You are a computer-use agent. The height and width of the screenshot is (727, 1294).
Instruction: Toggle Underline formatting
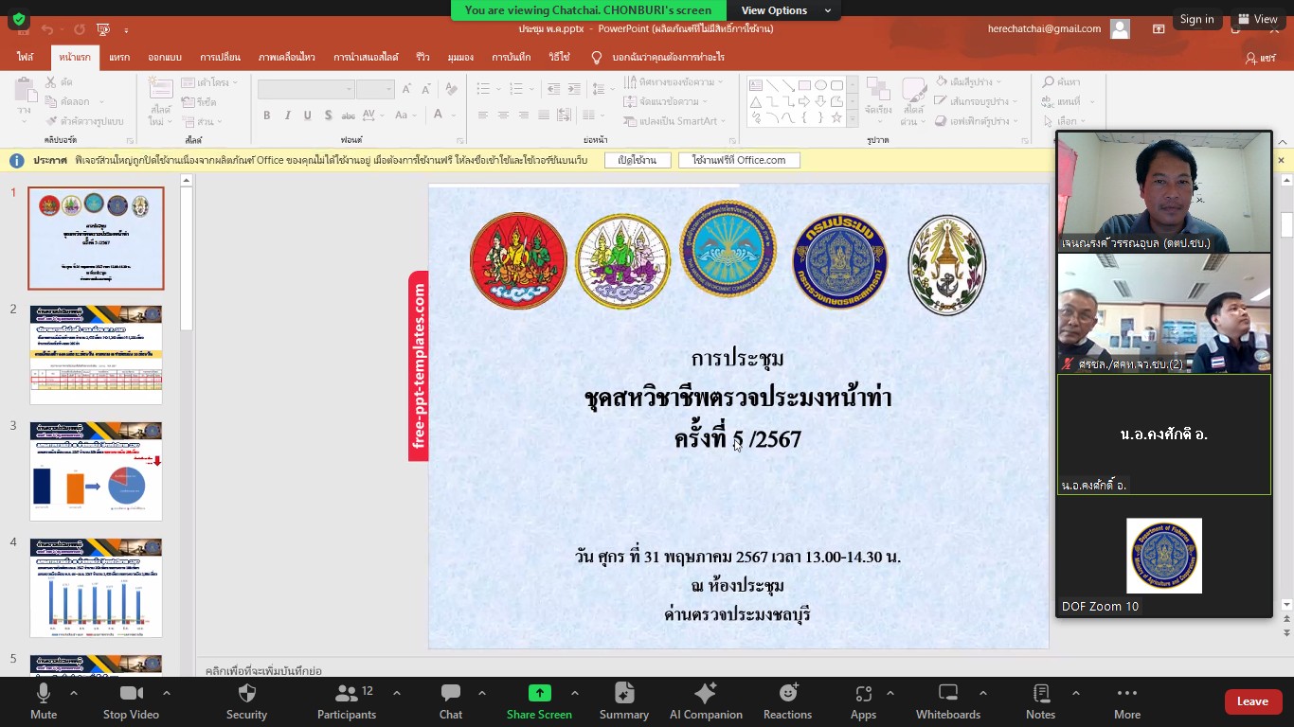tap(308, 115)
